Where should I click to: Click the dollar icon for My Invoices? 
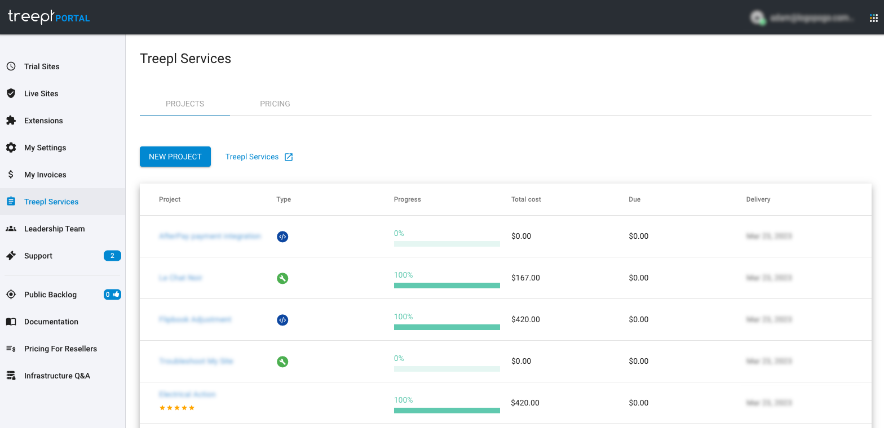coord(11,175)
